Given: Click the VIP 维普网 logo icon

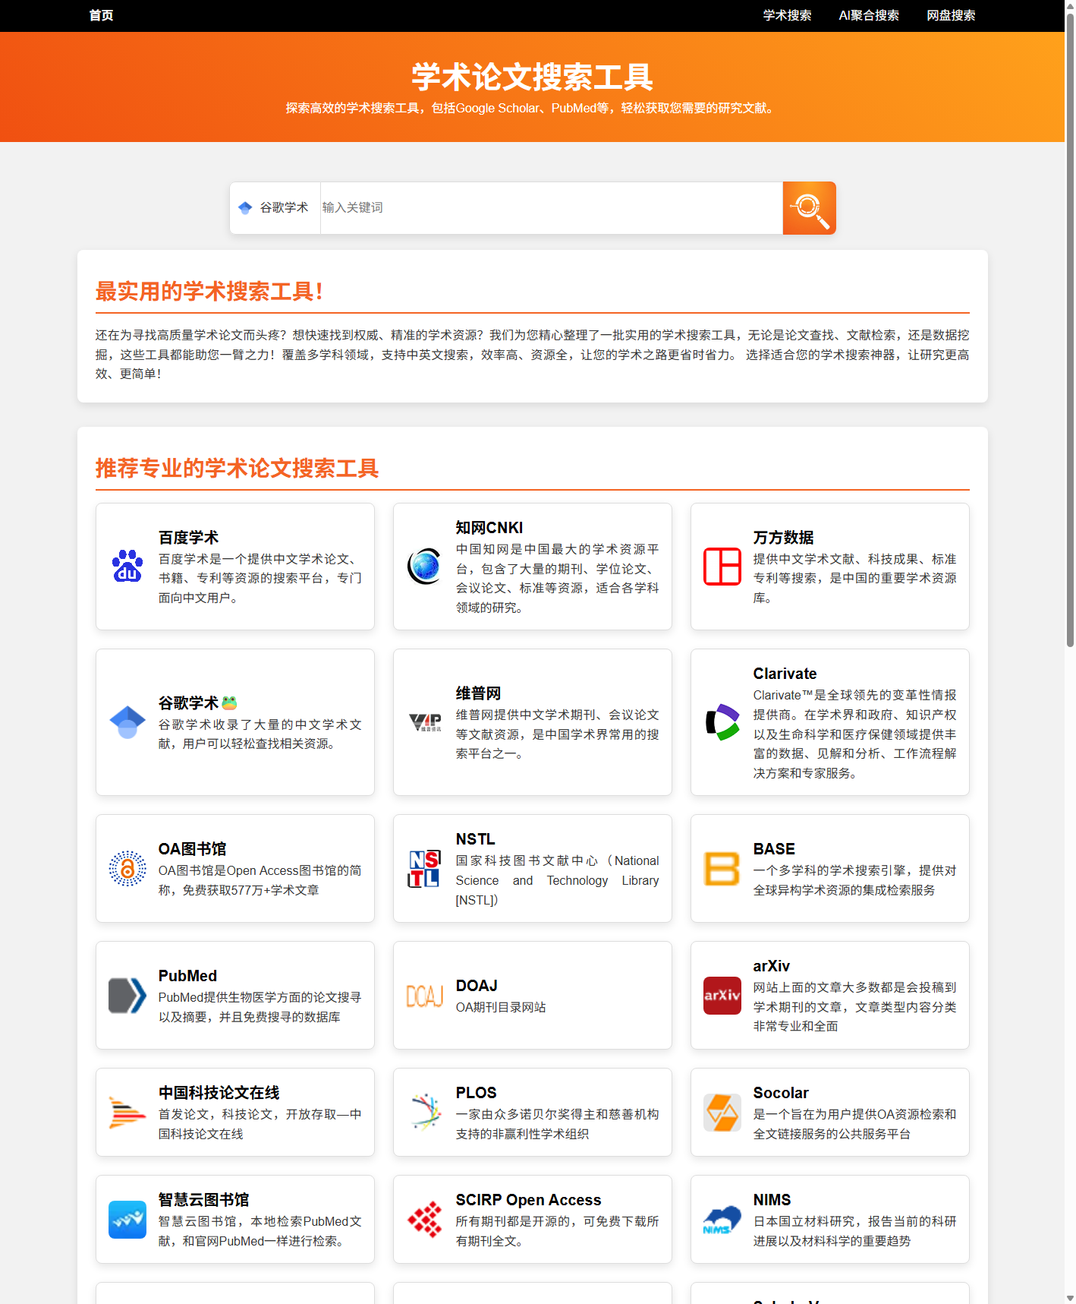Looking at the screenshot, I should click(425, 722).
